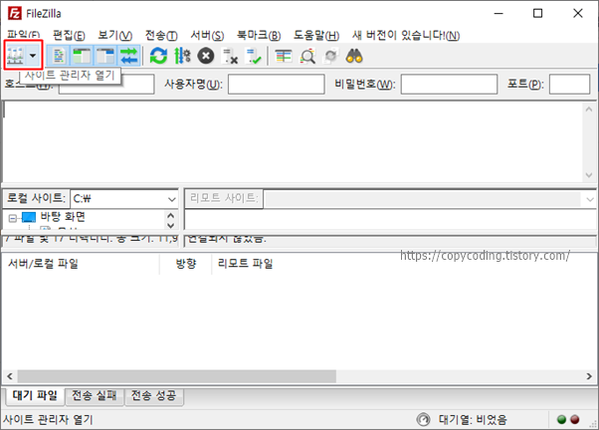This screenshot has width=599, height=430.
Task: Expand 리모트 사이트 path dropdown
Action: tap(590, 199)
